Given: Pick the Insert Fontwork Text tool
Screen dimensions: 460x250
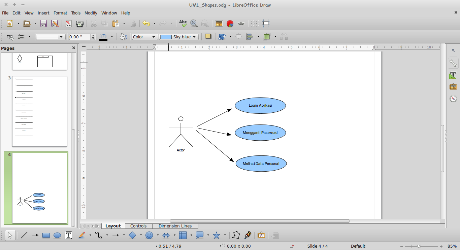Looking at the screenshot, I should point(261,235).
